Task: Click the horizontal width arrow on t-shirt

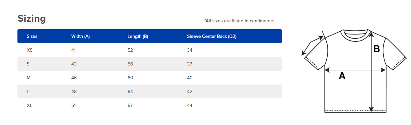Action: click(x=355, y=70)
